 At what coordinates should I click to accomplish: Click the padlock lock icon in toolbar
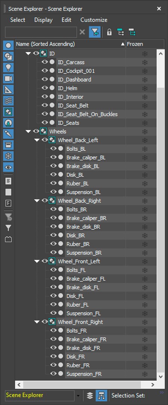click(109, 32)
